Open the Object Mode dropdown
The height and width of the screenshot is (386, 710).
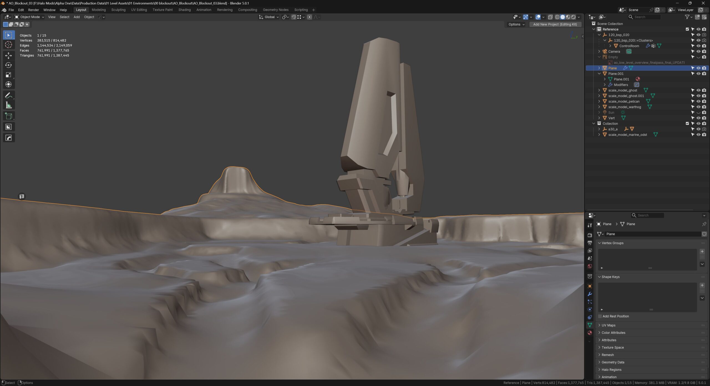click(29, 17)
